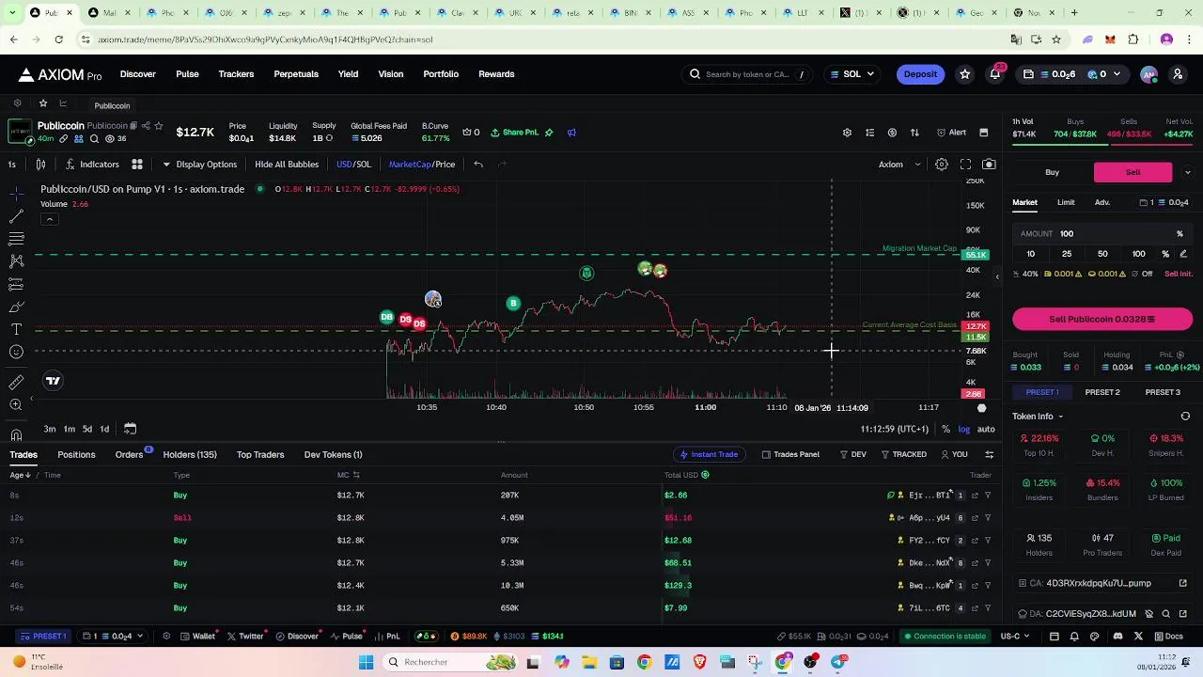
Task: Search Publiccoin with the magnifier icon
Action: pos(95,139)
